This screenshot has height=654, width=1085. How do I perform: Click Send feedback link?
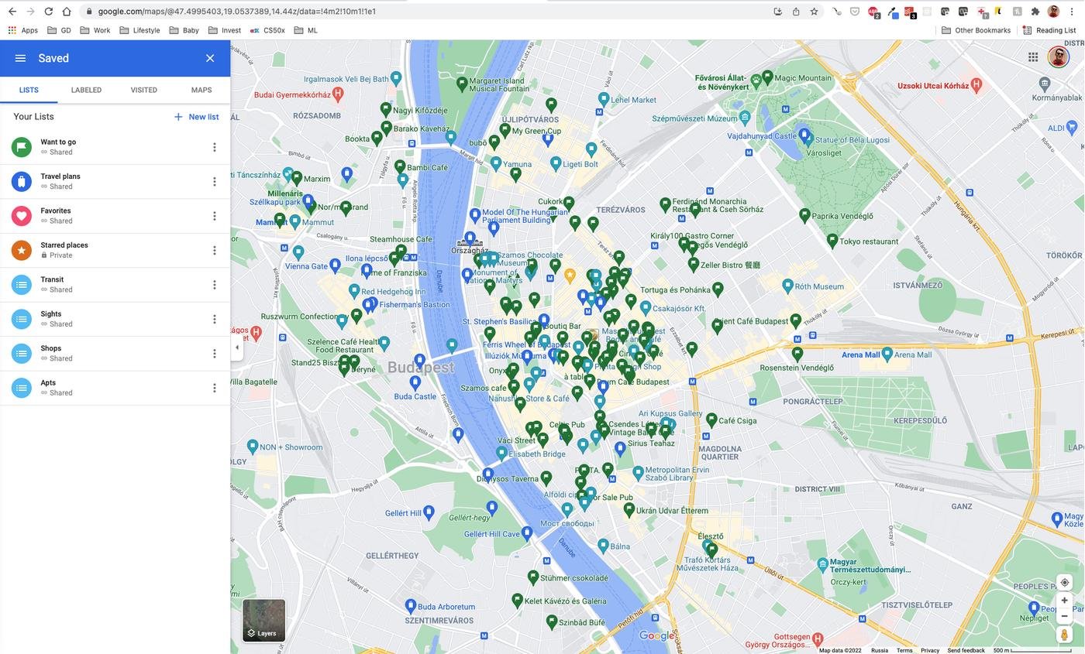(966, 650)
